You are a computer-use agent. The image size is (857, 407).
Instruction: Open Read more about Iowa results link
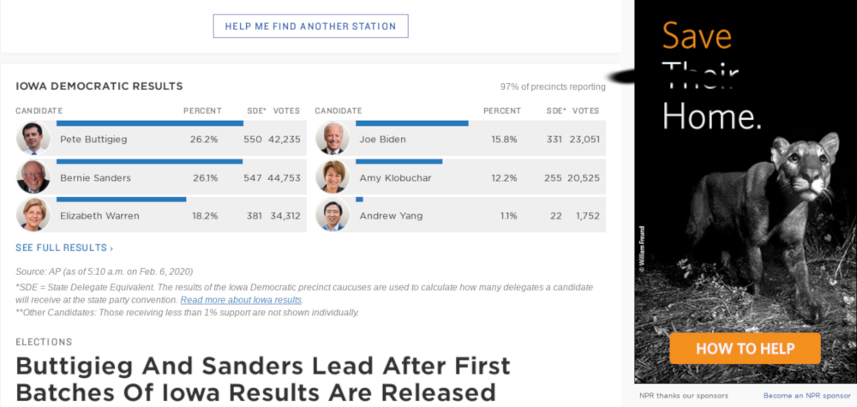241,300
